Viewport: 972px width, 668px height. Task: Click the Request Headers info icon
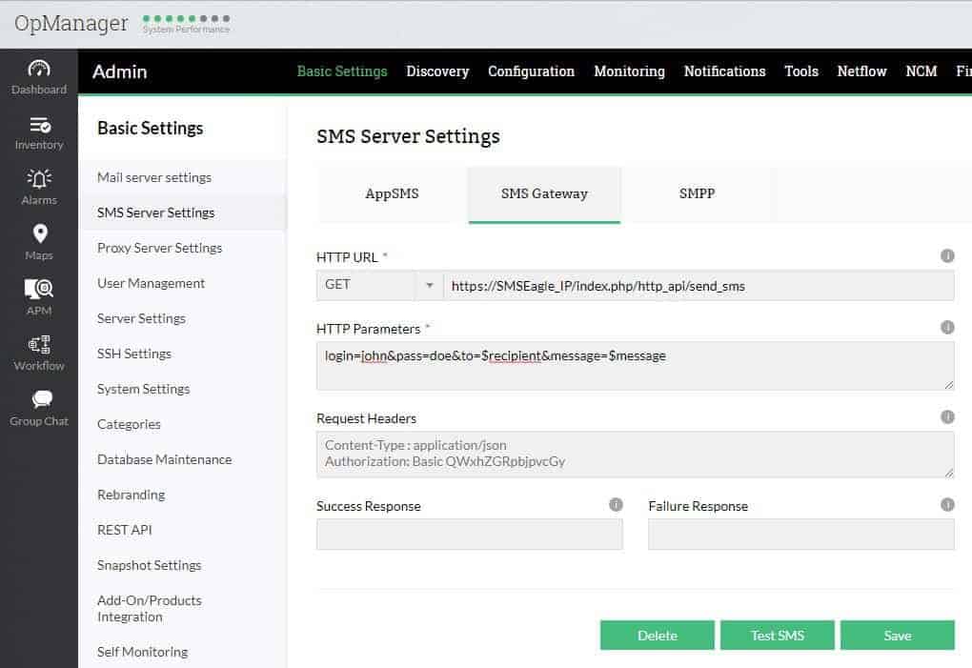pos(947,417)
